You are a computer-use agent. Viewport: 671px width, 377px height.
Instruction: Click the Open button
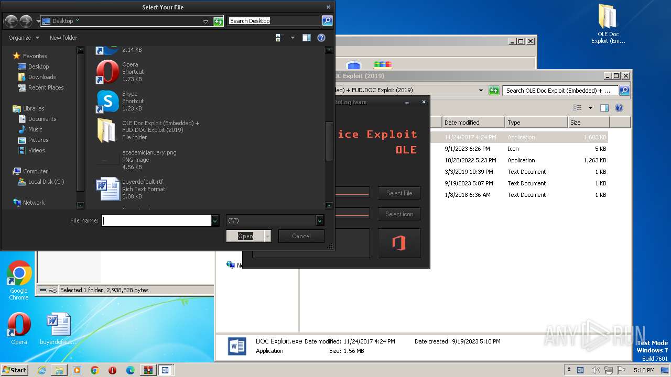coord(245,236)
